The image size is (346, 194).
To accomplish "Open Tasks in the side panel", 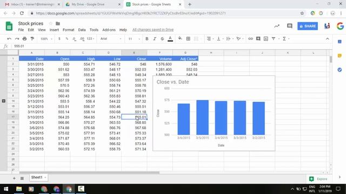I will [x=340, y=70].
